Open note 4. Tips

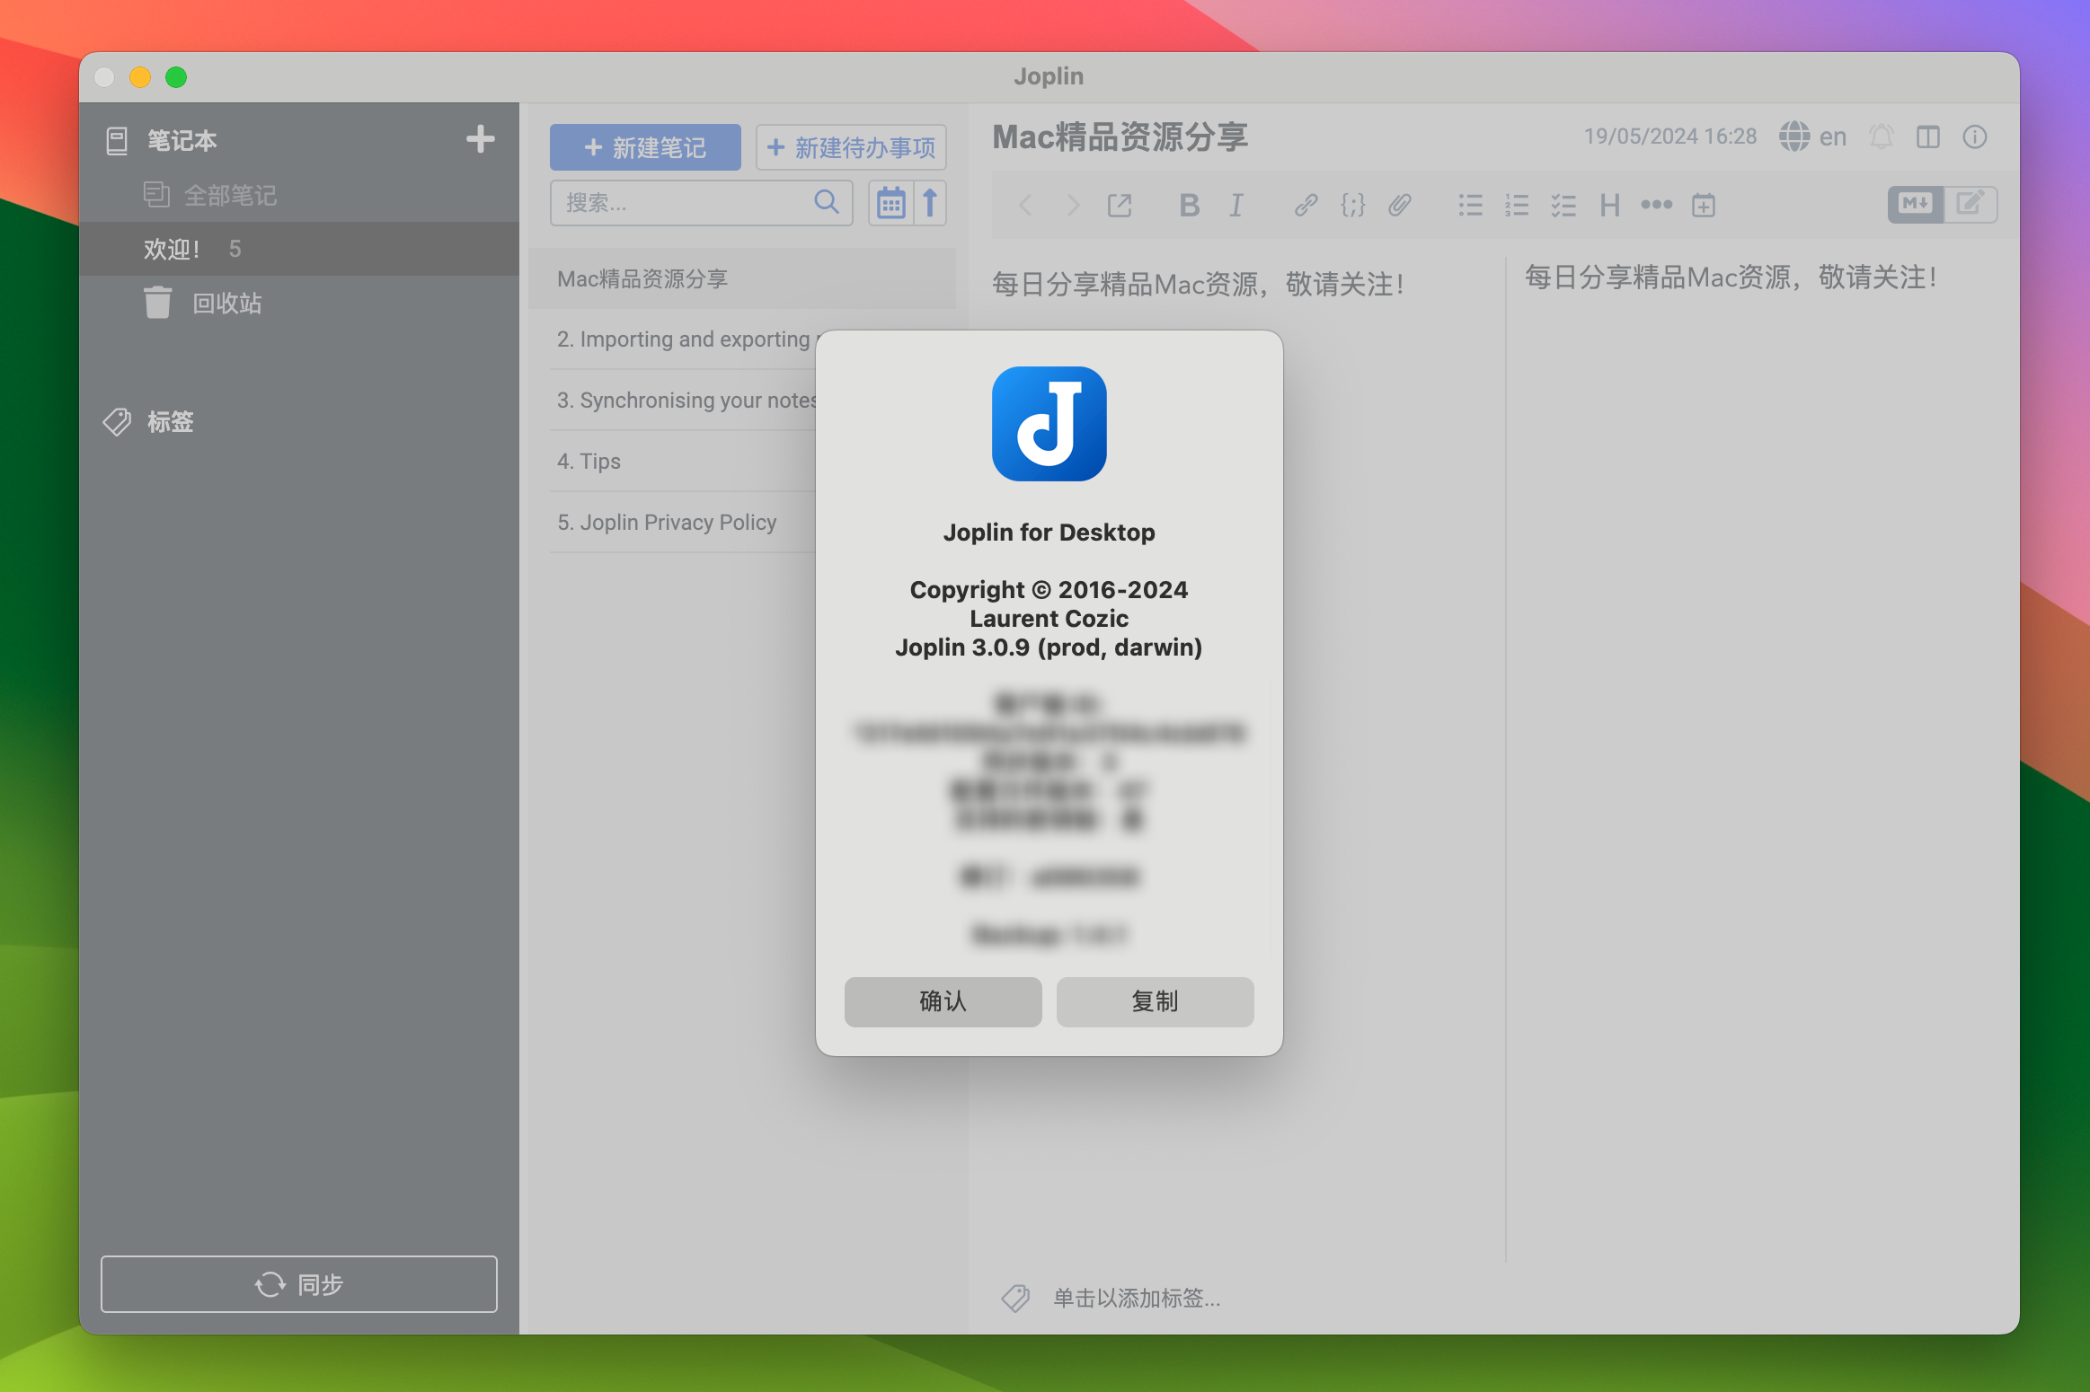(683, 462)
